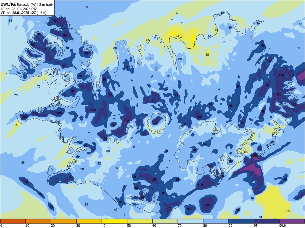Click the "70" legend scale label
This screenshot has width=305, height=228.
[180, 226]
